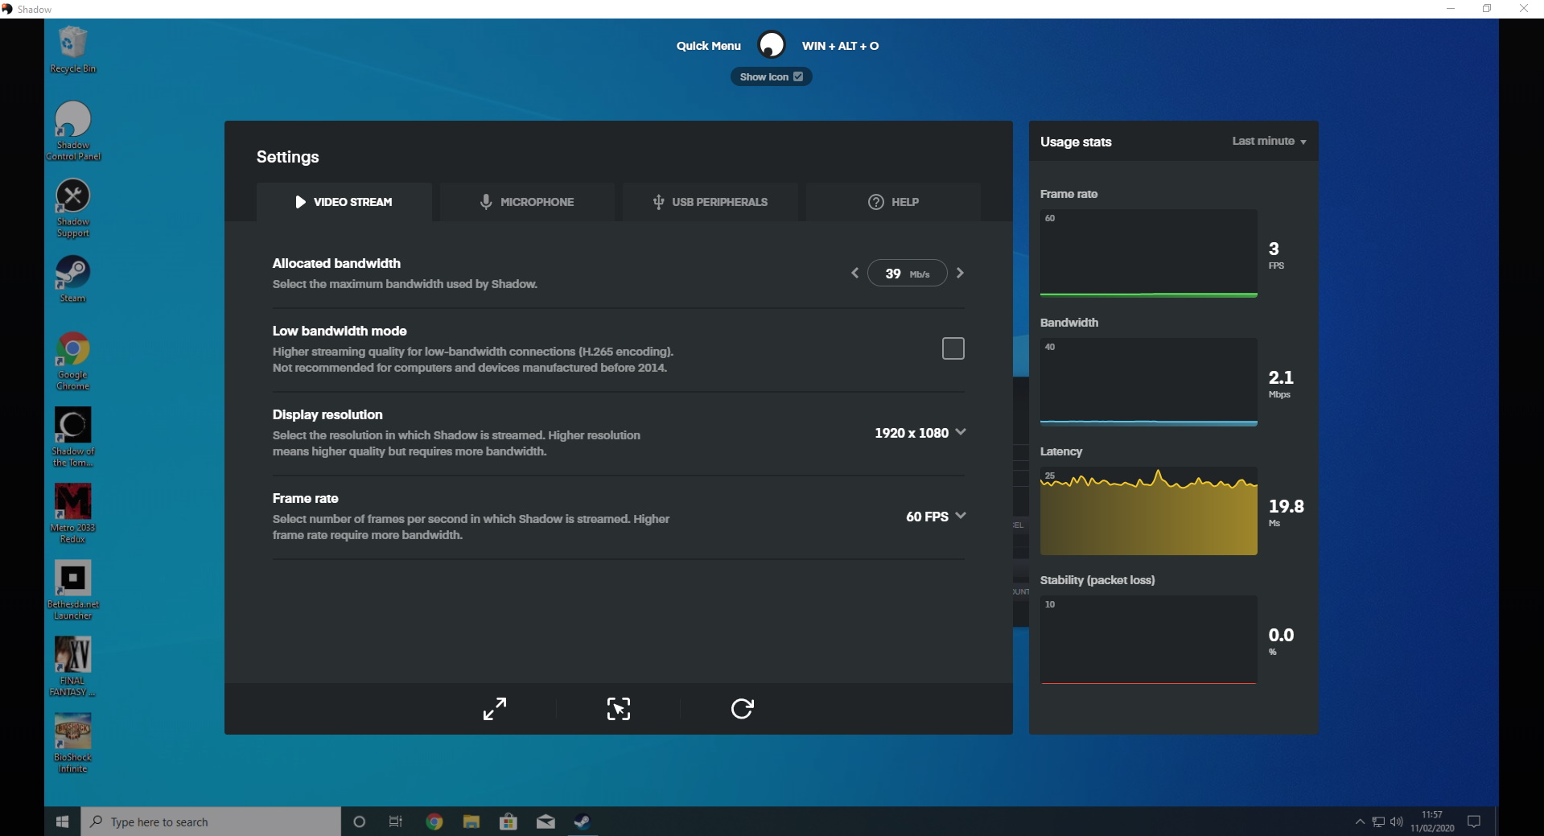Select the Shadow Control Panel desktop icon
The height and width of the screenshot is (836, 1544).
pyautogui.click(x=72, y=130)
